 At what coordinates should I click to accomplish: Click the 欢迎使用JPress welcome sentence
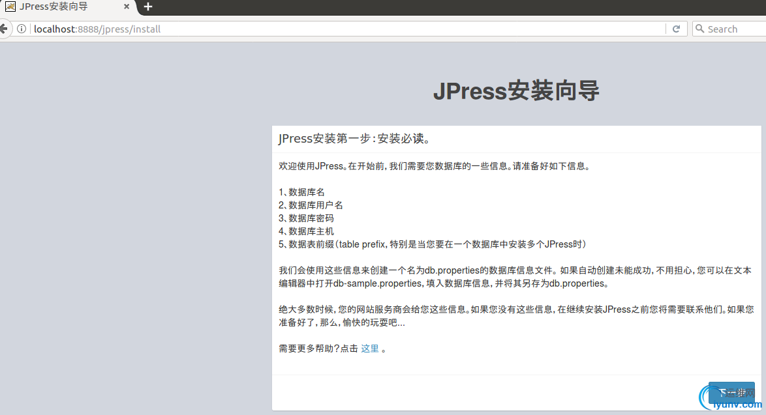tap(436, 166)
